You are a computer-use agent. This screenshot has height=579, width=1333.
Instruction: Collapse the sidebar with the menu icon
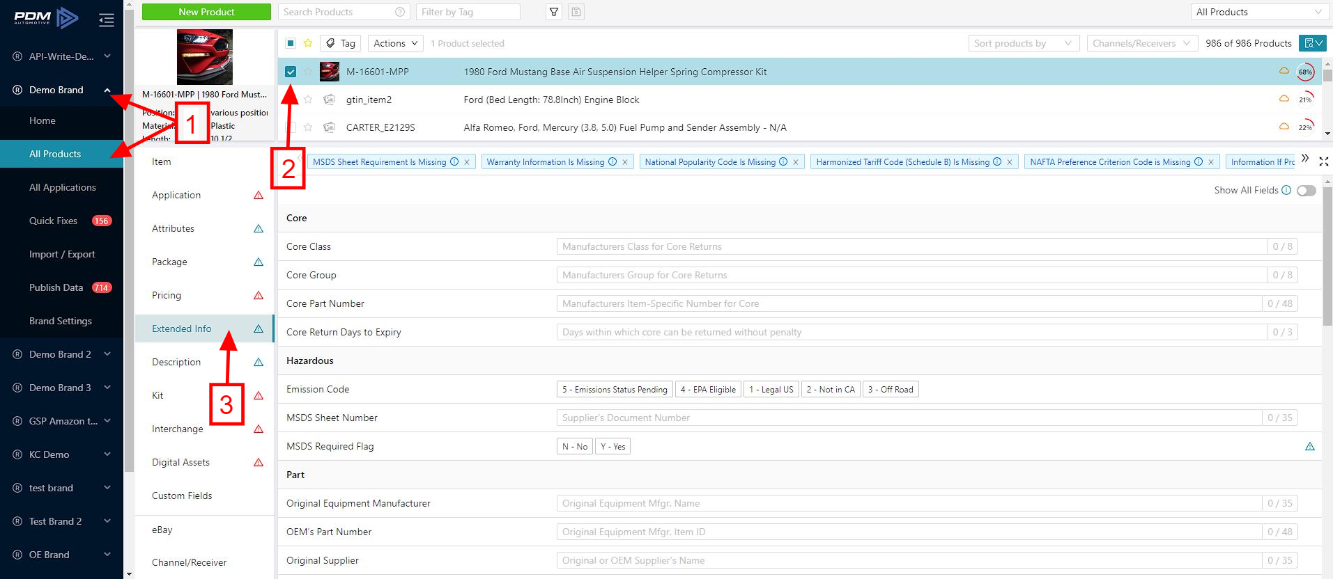point(107,19)
